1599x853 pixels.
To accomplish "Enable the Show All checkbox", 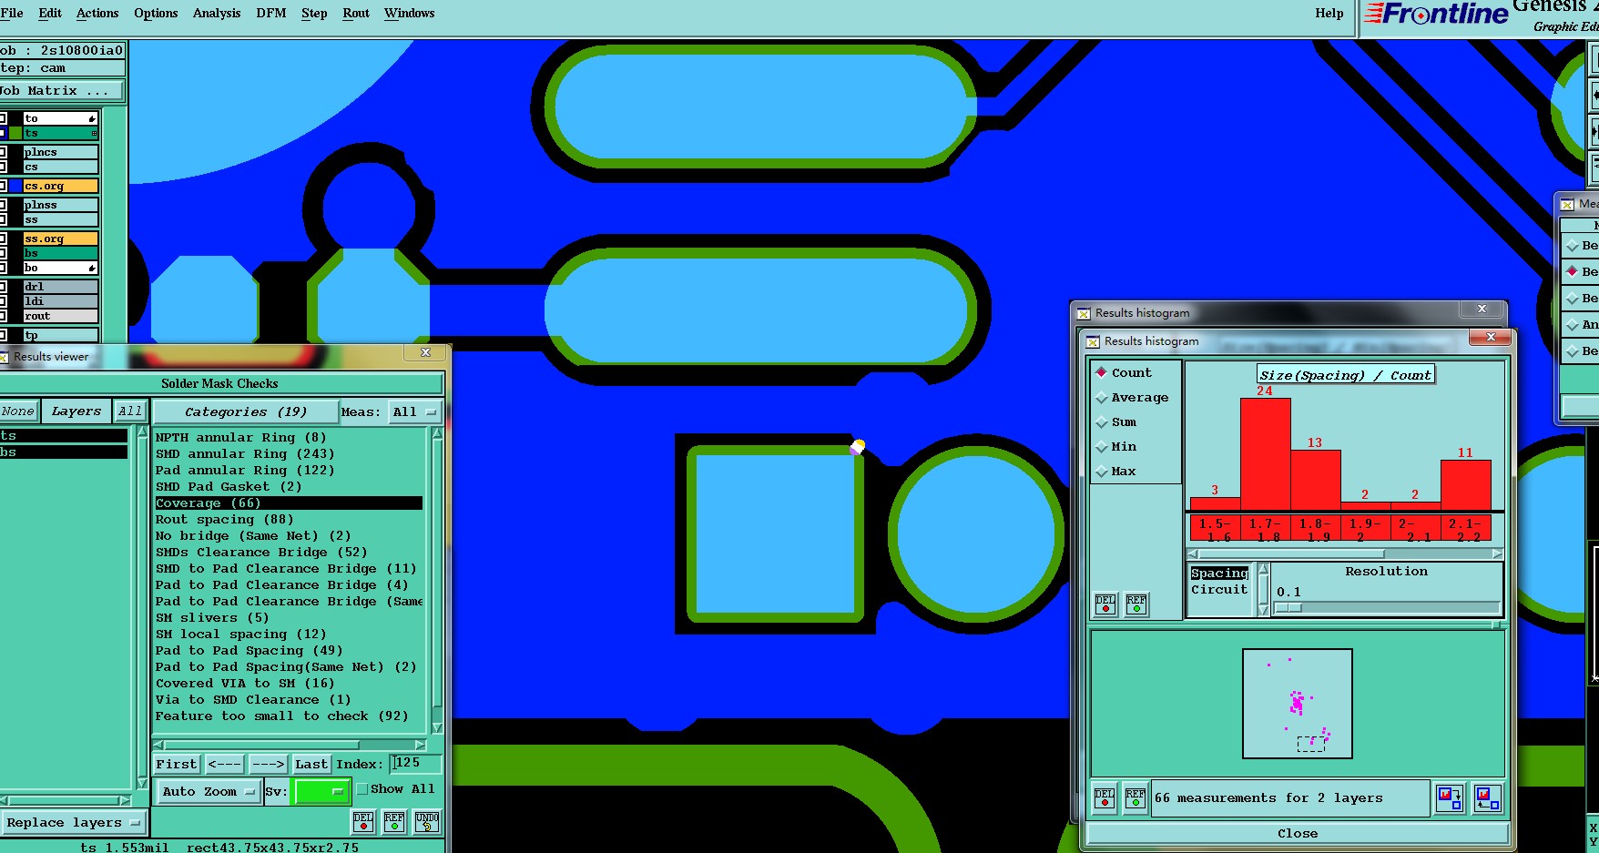I will tap(362, 789).
